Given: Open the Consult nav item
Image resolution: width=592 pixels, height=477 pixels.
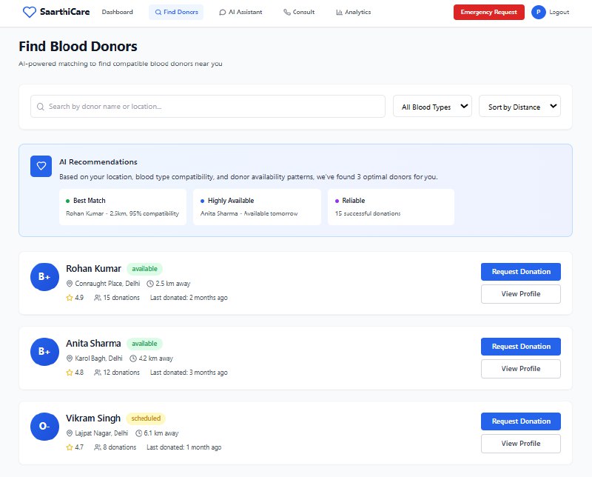Looking at the screenshot, I should point(299,12).
